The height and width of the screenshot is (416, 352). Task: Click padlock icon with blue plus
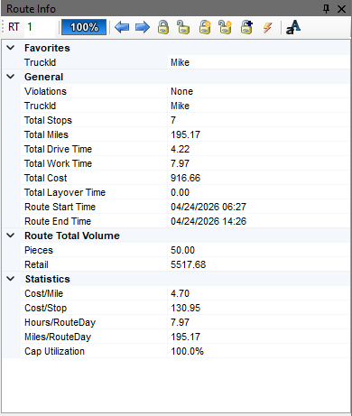click(x=246, y=27)
